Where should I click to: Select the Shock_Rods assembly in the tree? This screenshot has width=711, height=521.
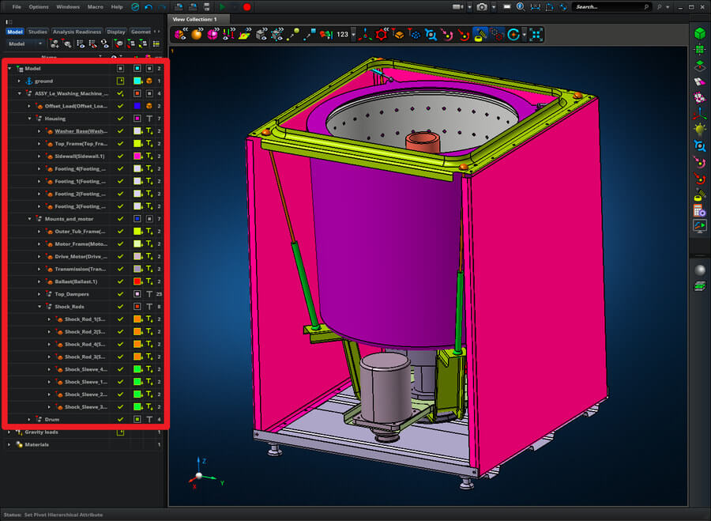(69, 307)
